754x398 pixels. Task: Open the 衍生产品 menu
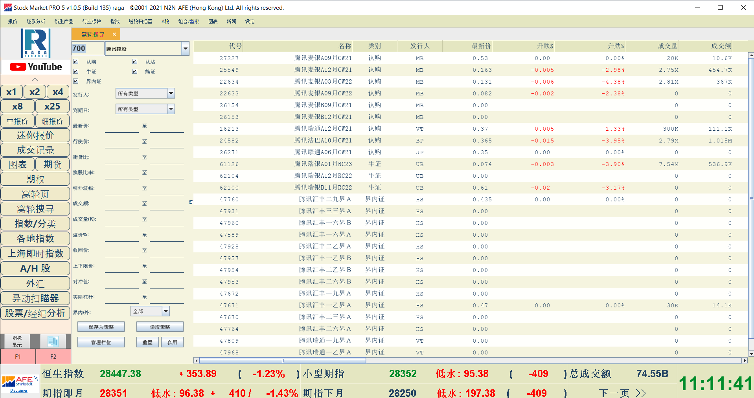[64, 22]
